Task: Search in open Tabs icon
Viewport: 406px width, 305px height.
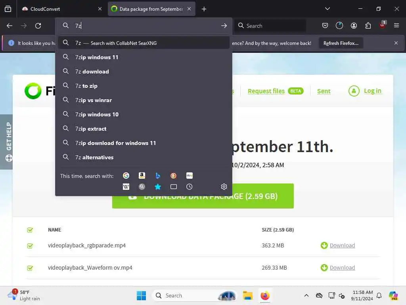Action: pos(174,187)
